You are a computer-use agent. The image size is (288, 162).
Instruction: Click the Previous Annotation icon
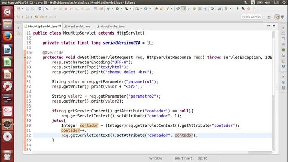coord(27,17)
